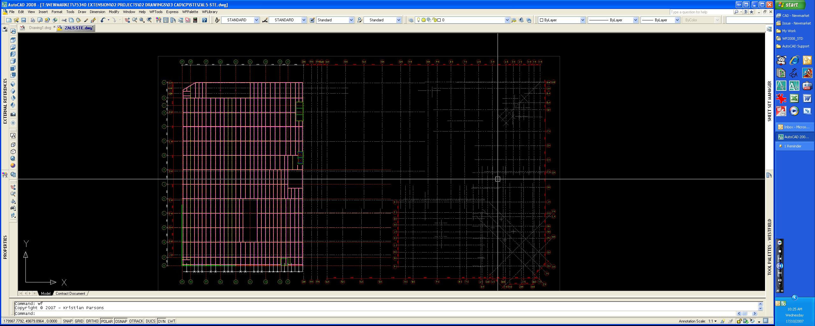Viewport: 815px width, 326px height.
Task: Open the Express menu
Action: point(172,12)
